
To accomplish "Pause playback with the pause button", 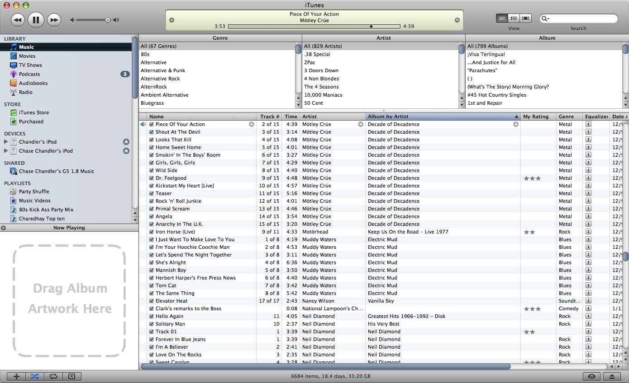I will (36, 19).
